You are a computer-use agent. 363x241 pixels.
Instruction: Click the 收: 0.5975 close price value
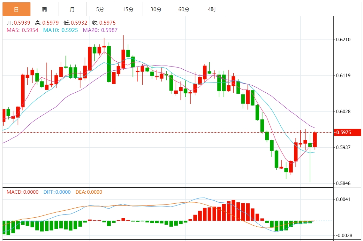104,23
